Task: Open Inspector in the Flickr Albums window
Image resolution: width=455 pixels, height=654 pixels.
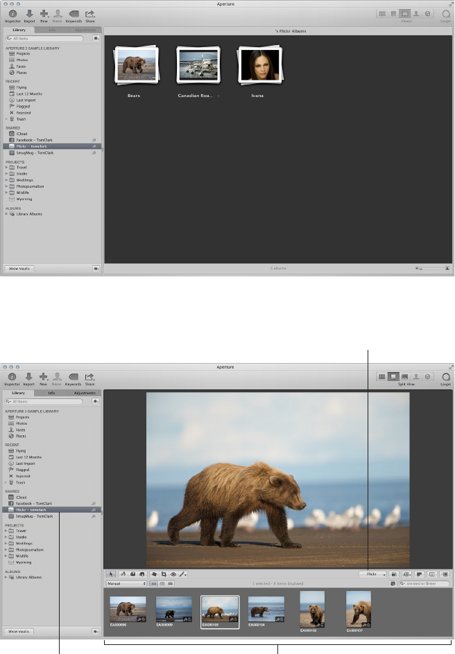Action: point(12,16)
